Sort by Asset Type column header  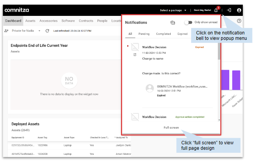point(69,137)
